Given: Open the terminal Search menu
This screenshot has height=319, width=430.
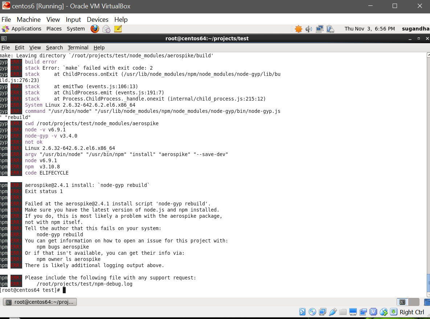Looking at the screenshot, I should [54, 48].
